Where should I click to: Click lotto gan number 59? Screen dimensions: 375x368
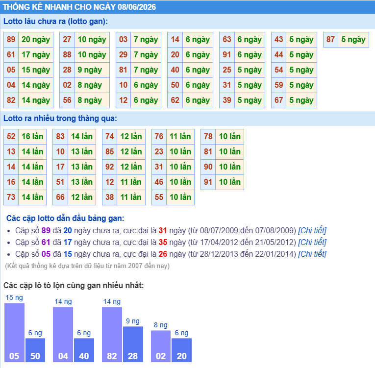pos(279,85)
